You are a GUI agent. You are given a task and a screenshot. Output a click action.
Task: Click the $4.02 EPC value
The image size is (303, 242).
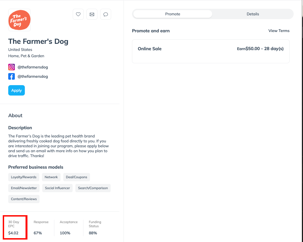click(x=13, y=233)
